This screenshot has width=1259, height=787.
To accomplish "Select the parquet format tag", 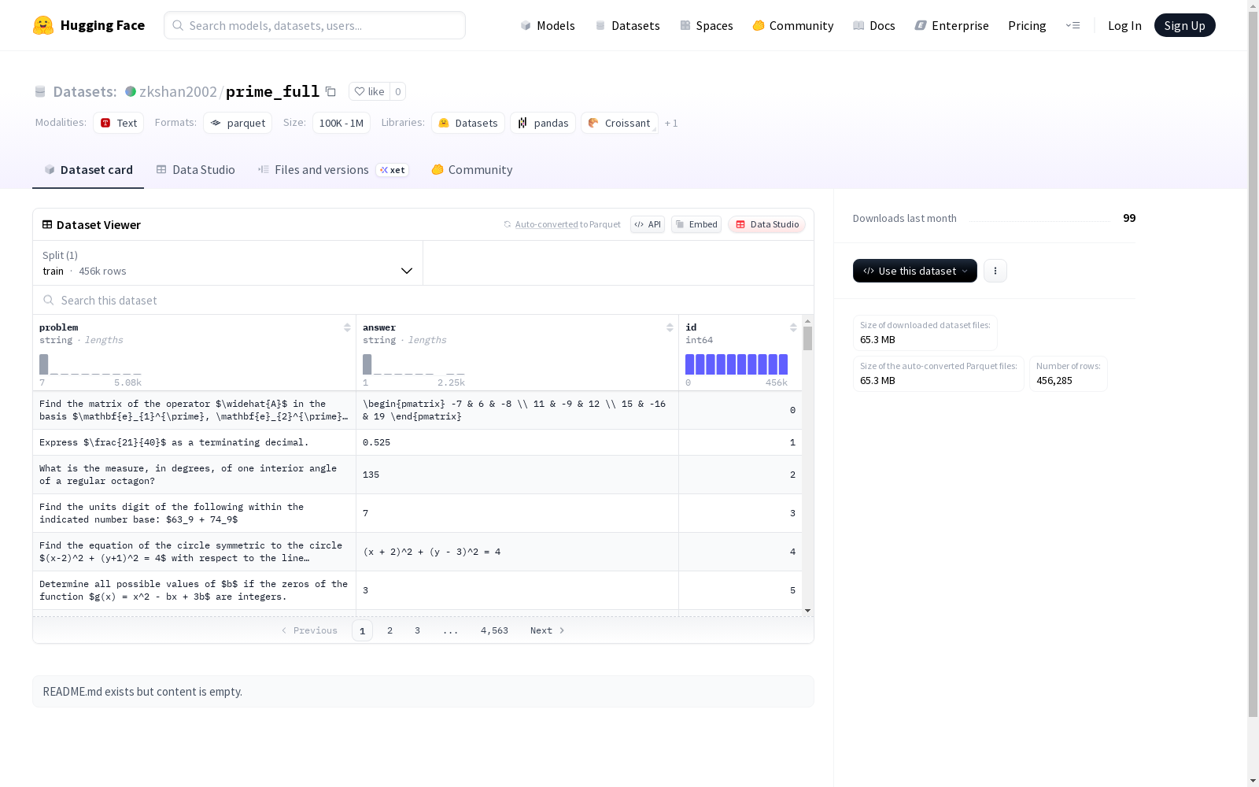I will (x=238, y=123).
